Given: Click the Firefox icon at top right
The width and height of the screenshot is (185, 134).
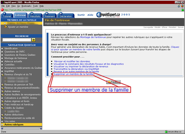Looking at the screenshot, I should pos(182,6).
